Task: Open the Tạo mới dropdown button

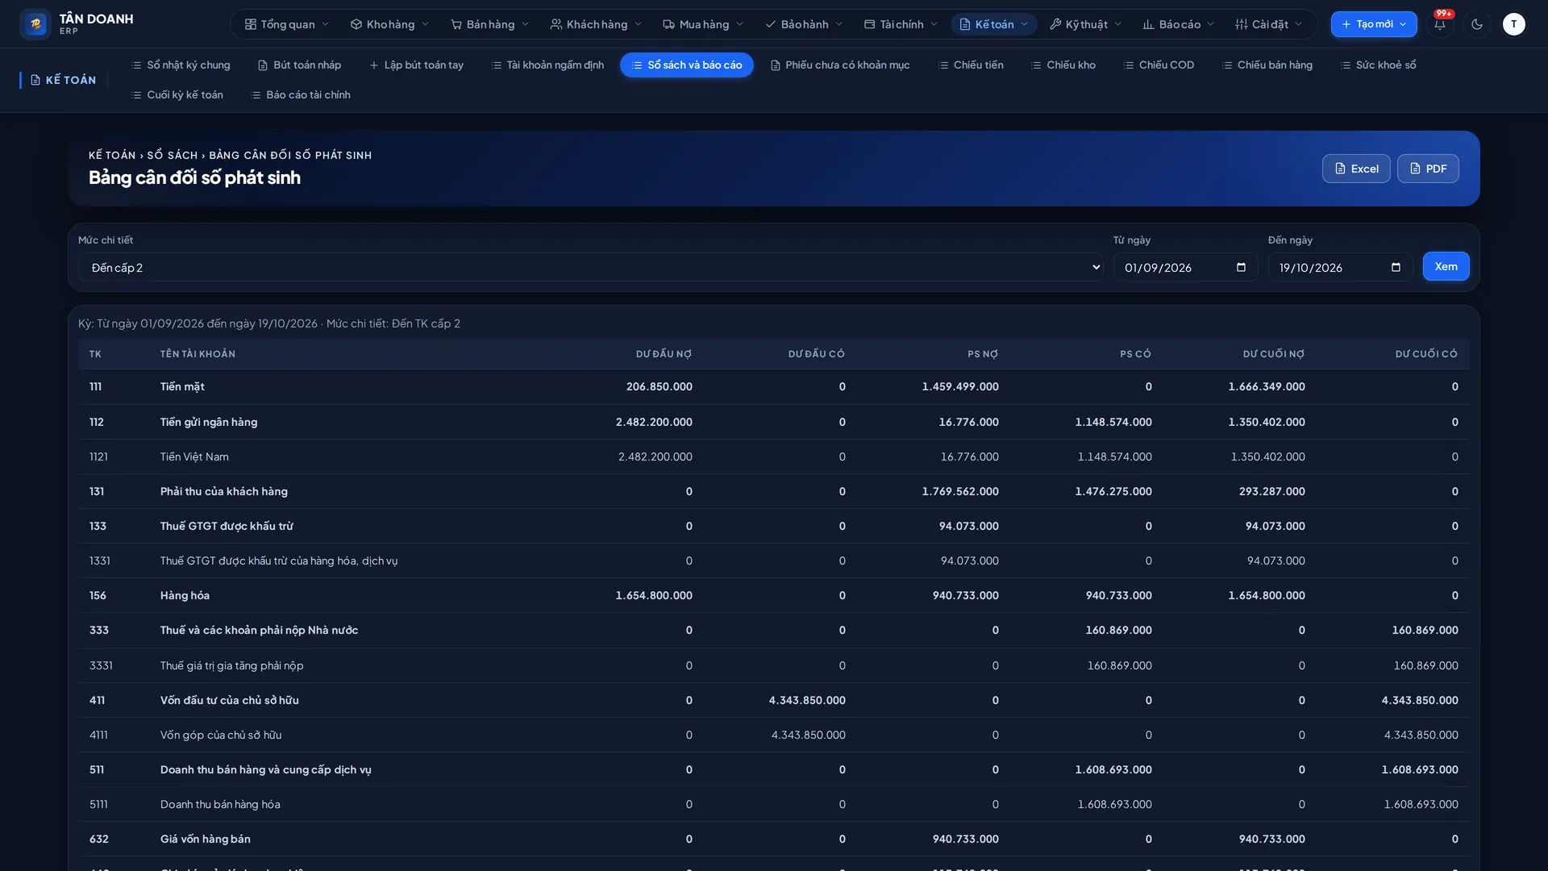Action: (1374, 24)
